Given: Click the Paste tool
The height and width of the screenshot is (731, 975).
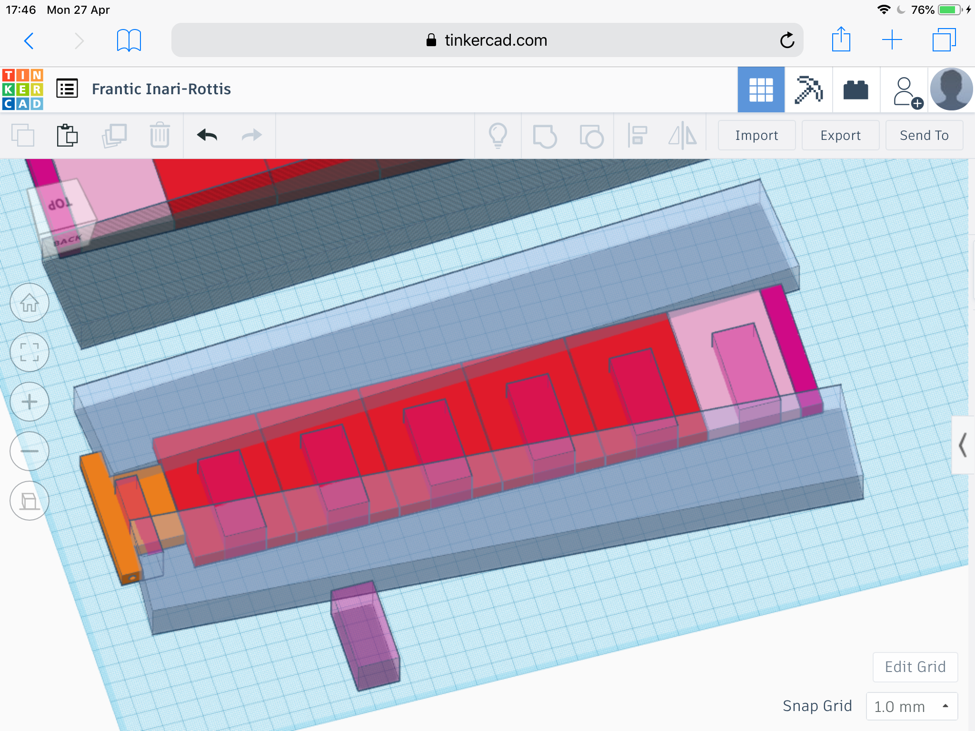Looking at the screenshot, I should pyautogui.click(x=67, y=136).
